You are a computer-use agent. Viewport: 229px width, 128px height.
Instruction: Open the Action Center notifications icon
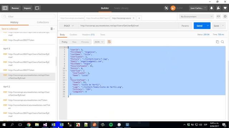(224, 125)
